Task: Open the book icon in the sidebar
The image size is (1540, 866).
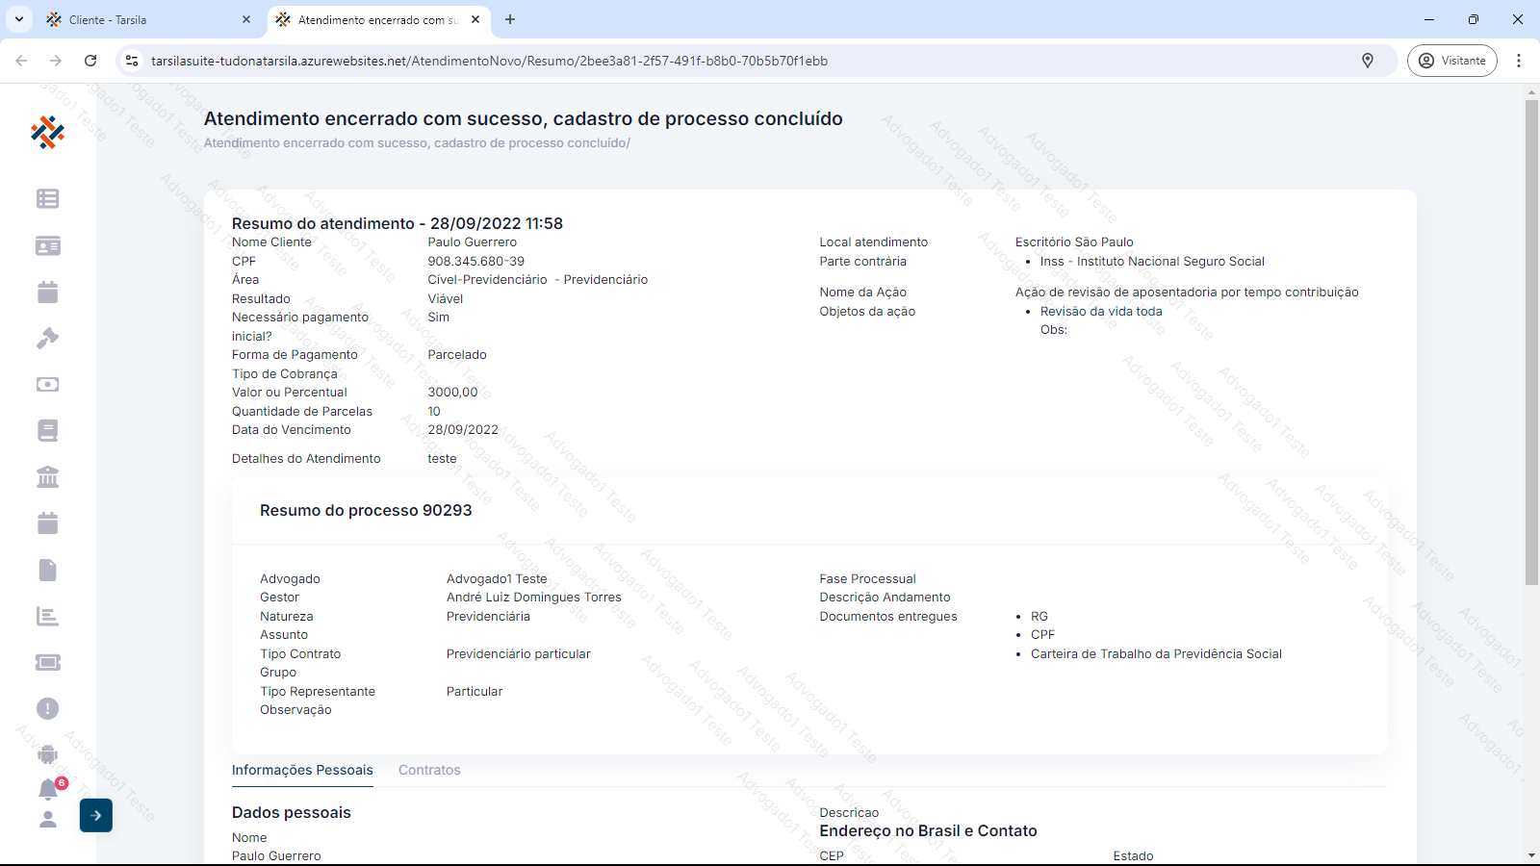Action: [47, 430]
